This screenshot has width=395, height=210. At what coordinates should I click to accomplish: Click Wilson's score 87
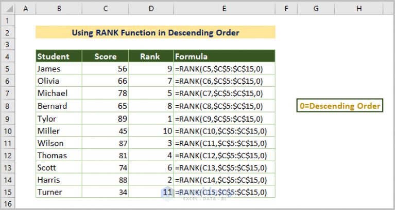point(105,143)
